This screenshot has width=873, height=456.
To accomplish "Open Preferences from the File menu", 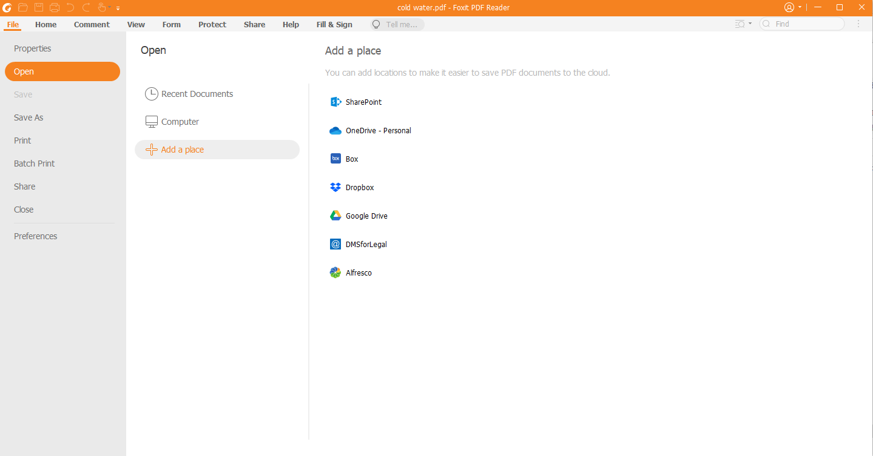I will pos(36,236).
